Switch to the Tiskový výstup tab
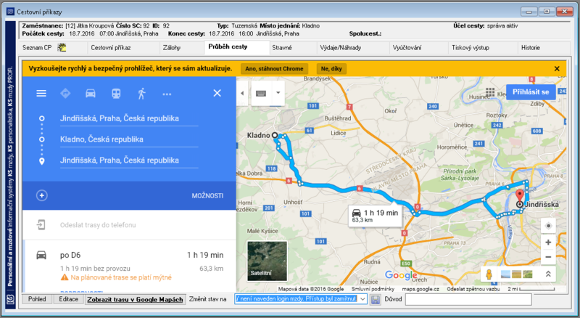580x318 pixels. pos(471,48)
